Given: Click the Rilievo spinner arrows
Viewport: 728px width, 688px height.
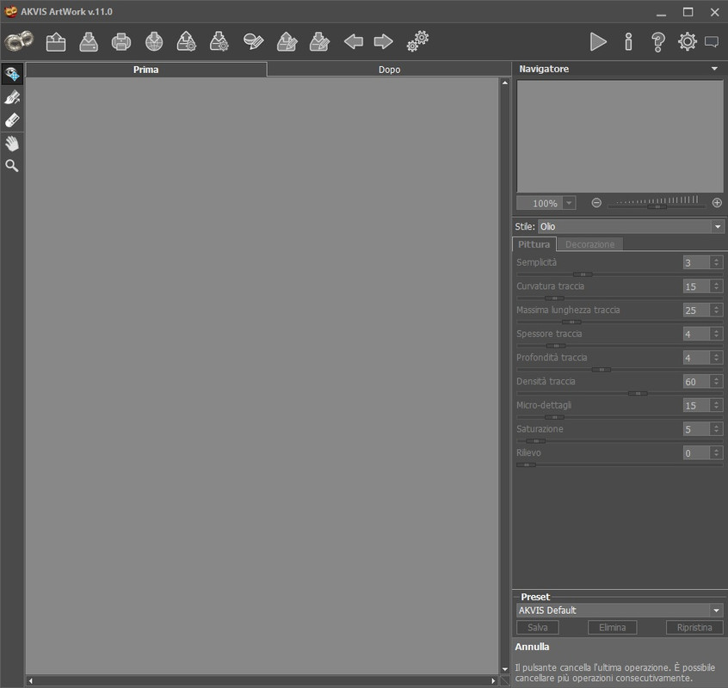Looking at the screenshot, I should pos(717,453).
